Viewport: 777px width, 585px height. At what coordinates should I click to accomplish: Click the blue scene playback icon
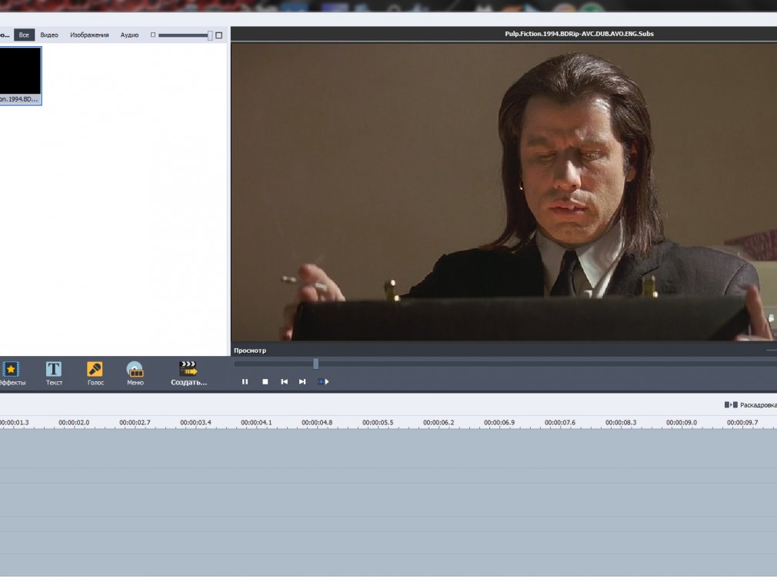(323, 382)
